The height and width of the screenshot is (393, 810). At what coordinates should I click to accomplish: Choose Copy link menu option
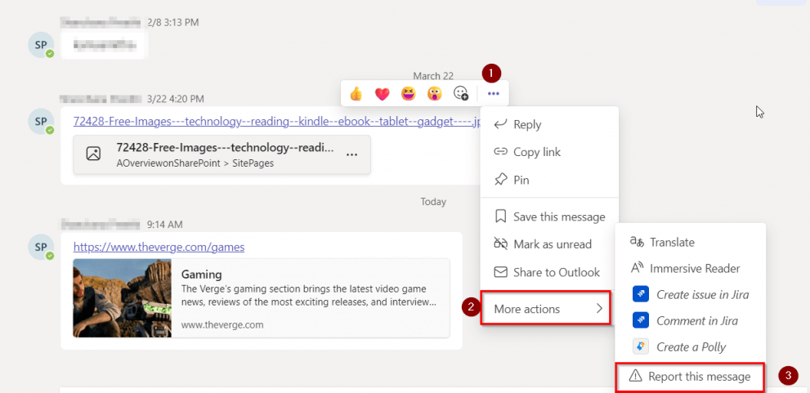click(536, 152)
